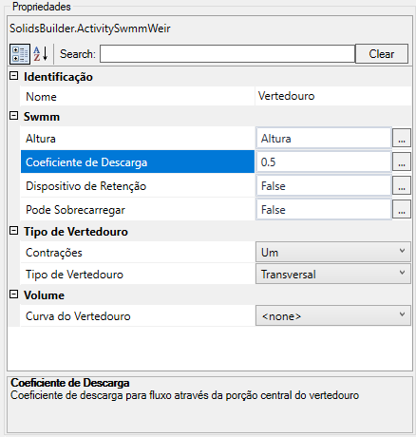This screenshot has height=437, width=416.
Task: Open the Tipo de Vertedouro dropdown
Action: point(333,274)
